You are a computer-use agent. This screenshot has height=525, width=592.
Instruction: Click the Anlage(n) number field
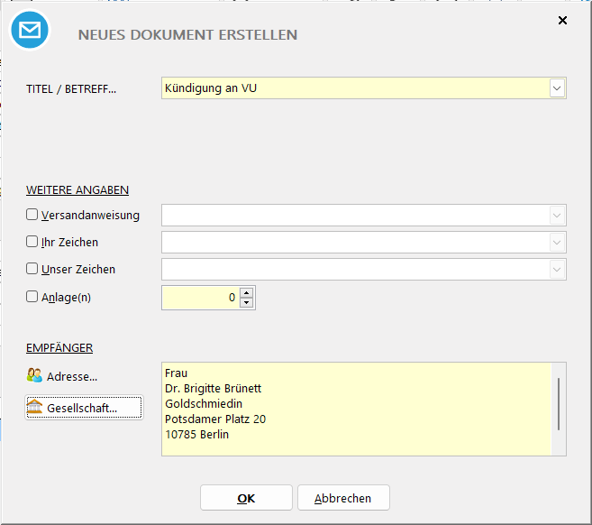pyautogui.click(x=200, y=297)
